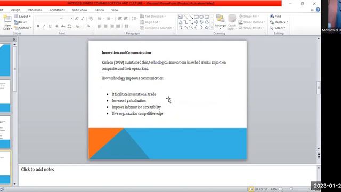Switch to the View tab
Image resolution: width=341 pixels, height=192 pixels.
pos(115,10)
